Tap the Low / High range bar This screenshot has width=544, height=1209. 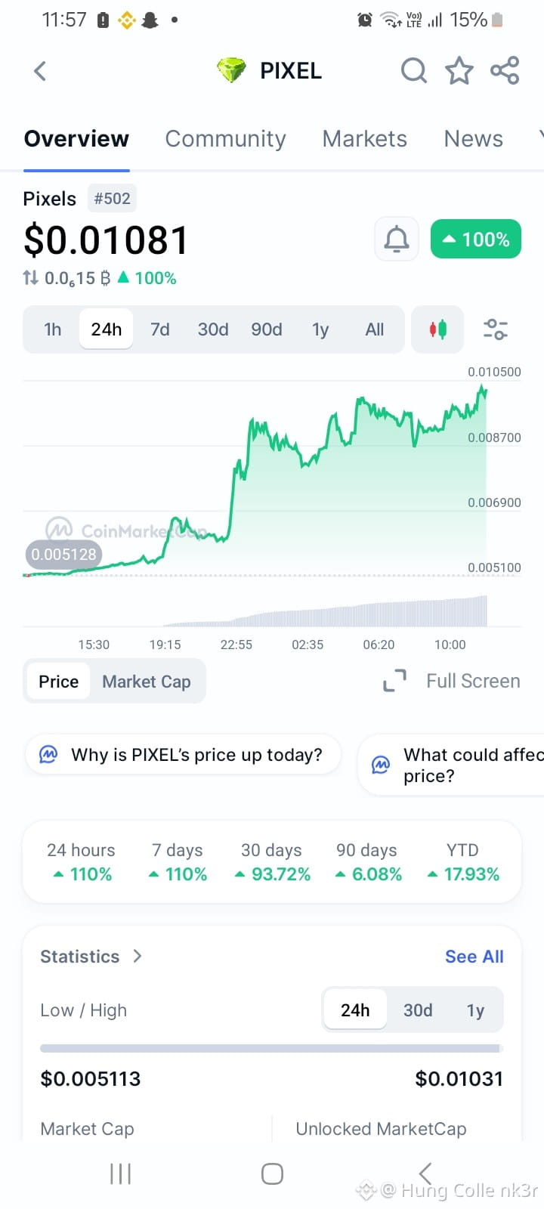(x=272, y=1048)
